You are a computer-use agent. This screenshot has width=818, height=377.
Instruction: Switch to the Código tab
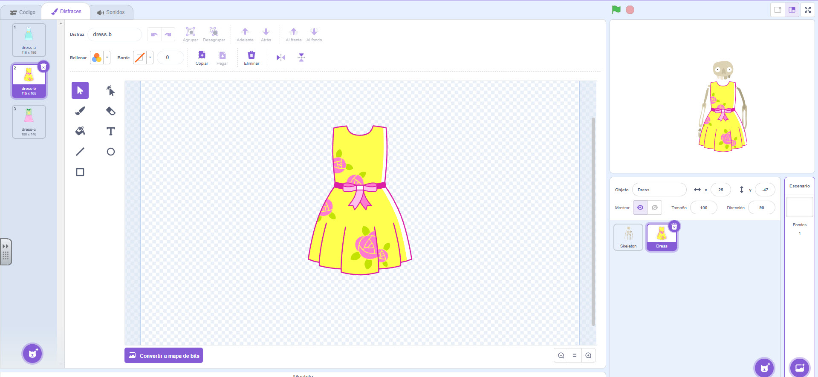[23, 12]
